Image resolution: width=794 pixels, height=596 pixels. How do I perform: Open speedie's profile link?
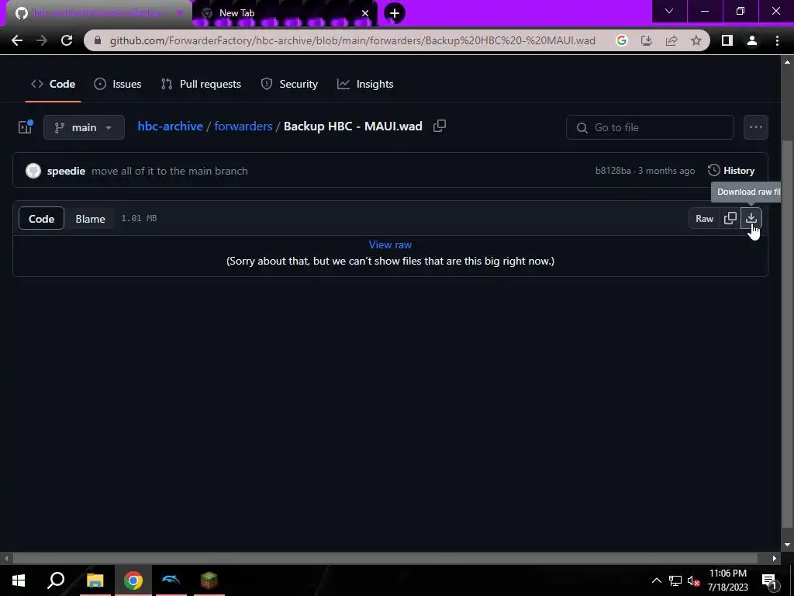click(66, 171)
